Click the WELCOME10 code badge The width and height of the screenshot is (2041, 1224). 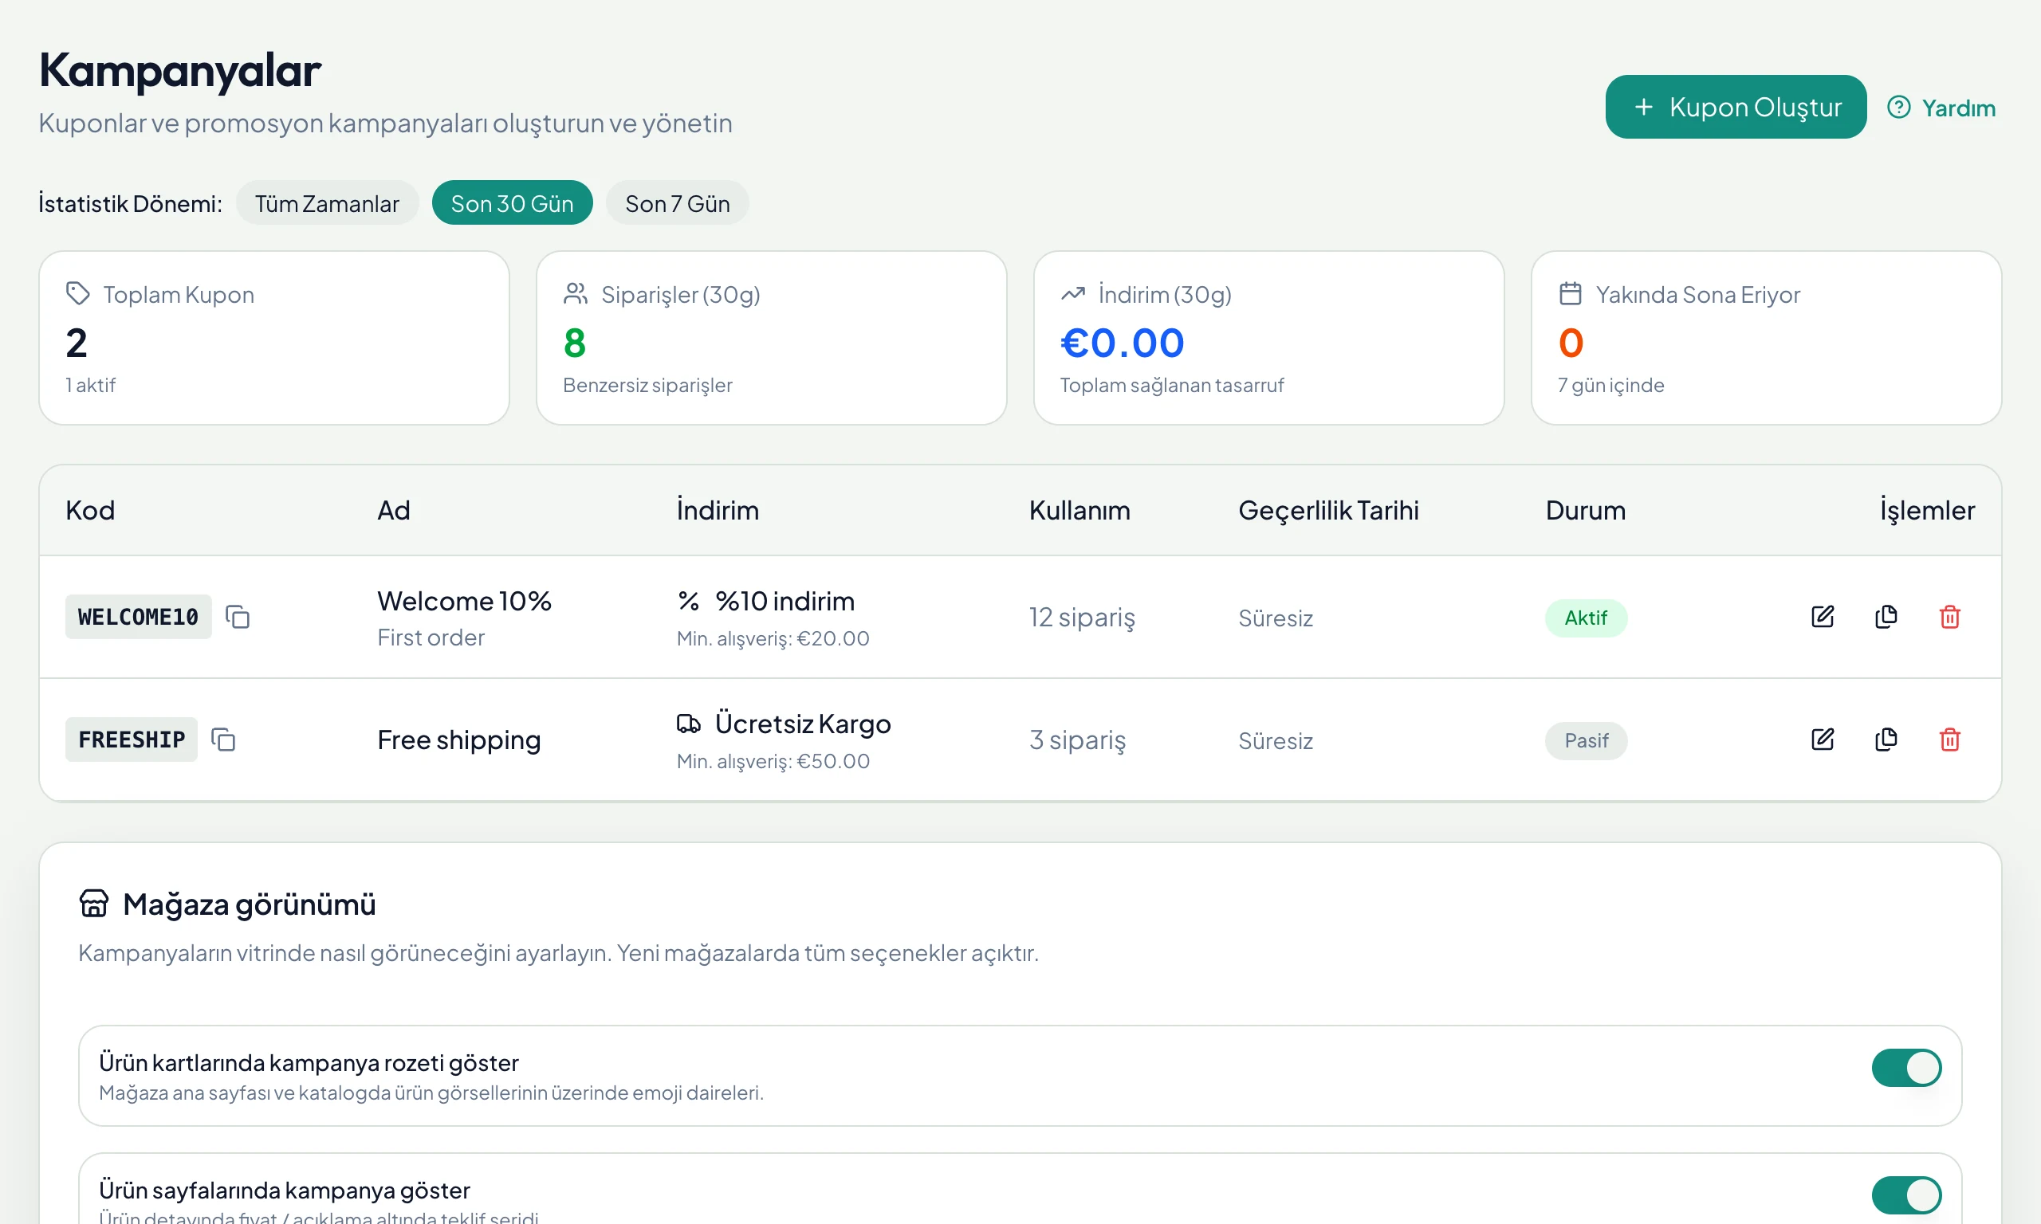(x=139, y=617)
